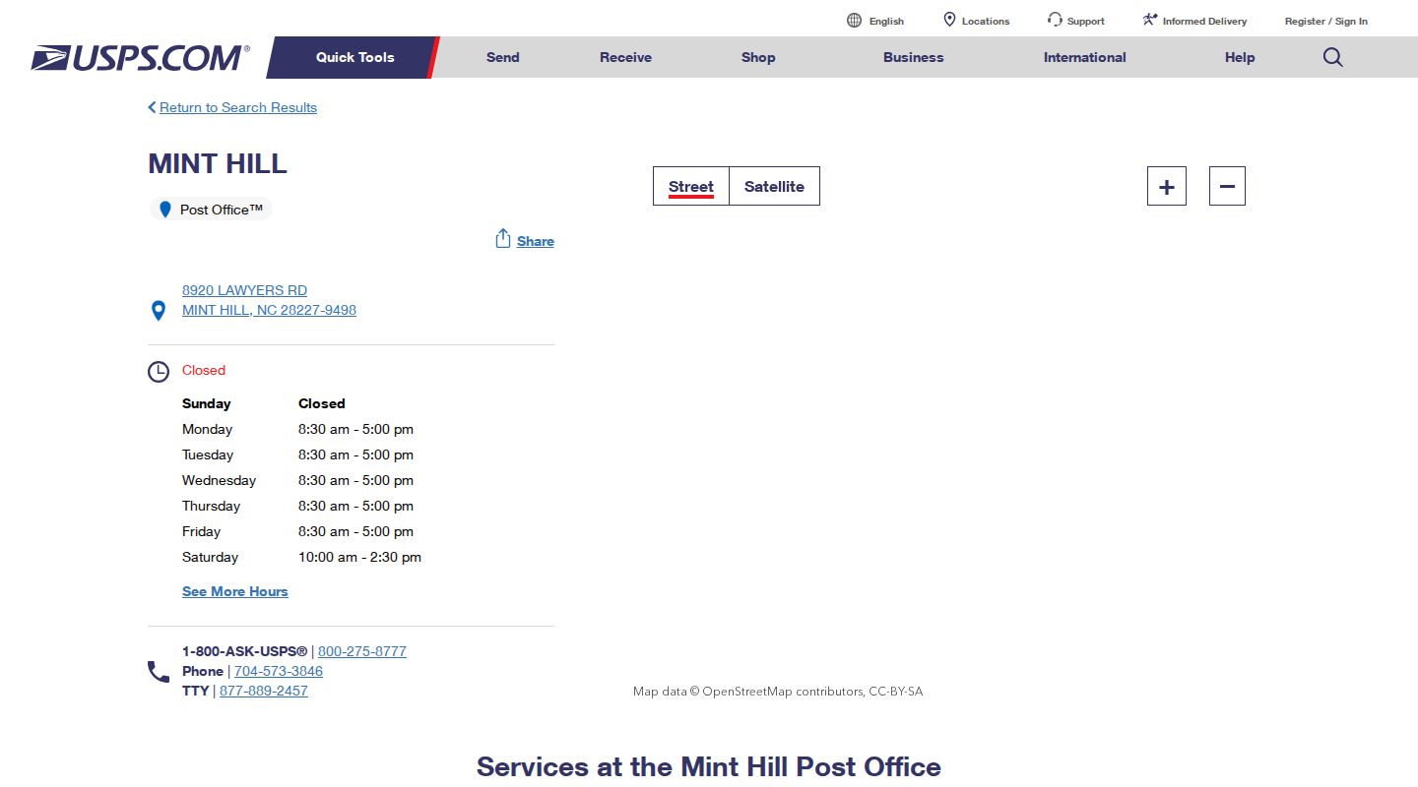Open the Shop menu
Viewport: 1418px width, 787px height.
pyautogui.click(x=758, y=57)
